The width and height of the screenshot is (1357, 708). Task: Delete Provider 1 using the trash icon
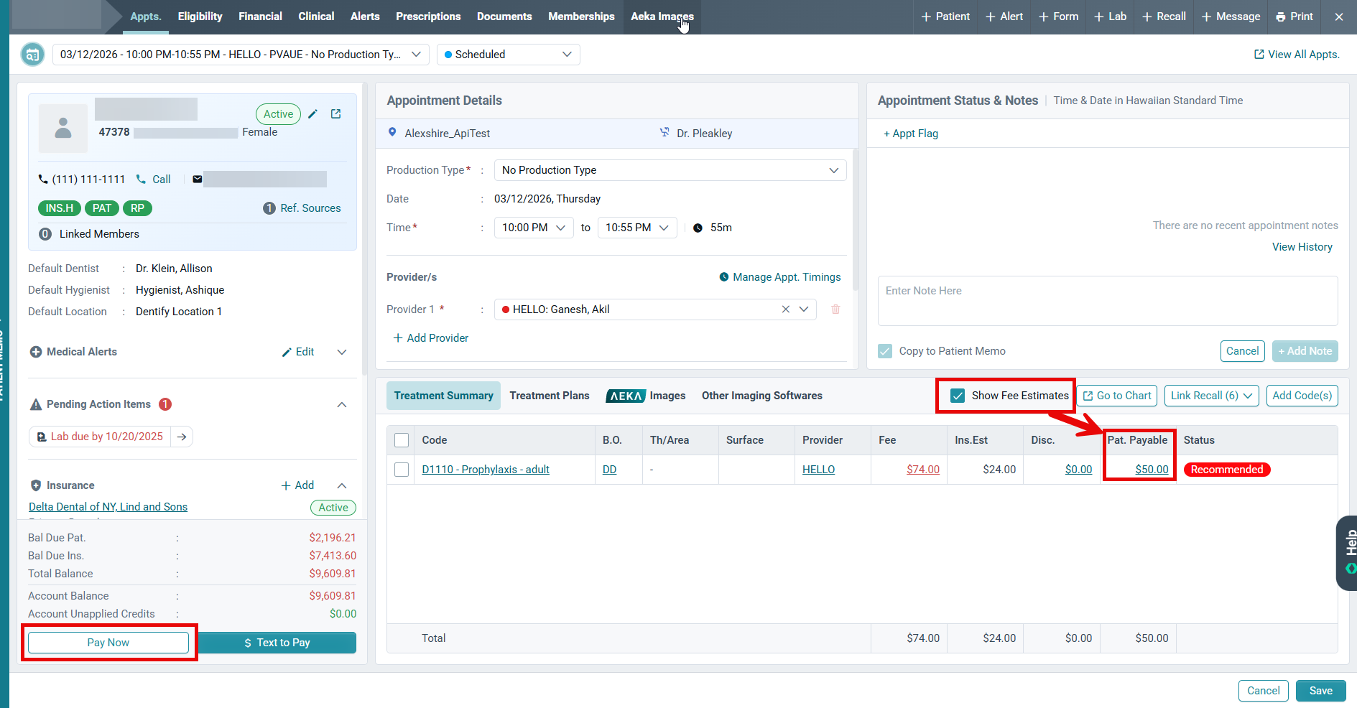(x=835, y=309)
